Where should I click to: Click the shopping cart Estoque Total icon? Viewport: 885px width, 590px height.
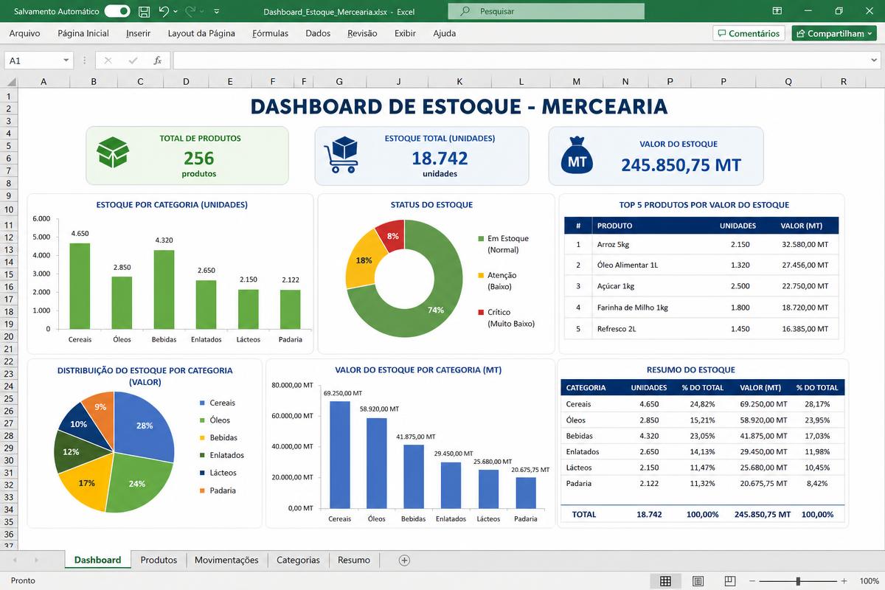[x=341, y=155]
